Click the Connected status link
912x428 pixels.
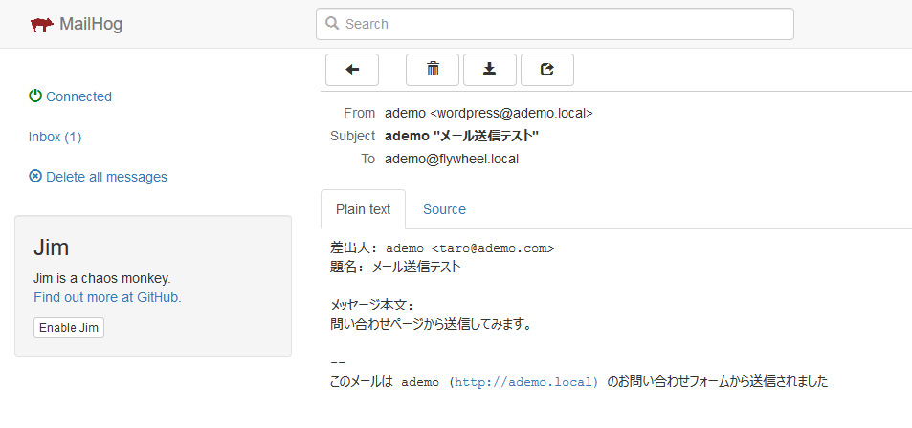click(78, 96)
